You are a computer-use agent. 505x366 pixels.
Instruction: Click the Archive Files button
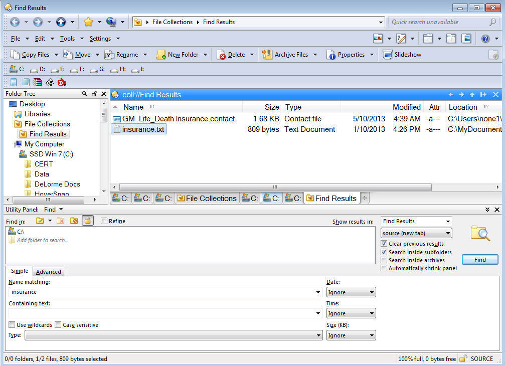pos(285,55)
